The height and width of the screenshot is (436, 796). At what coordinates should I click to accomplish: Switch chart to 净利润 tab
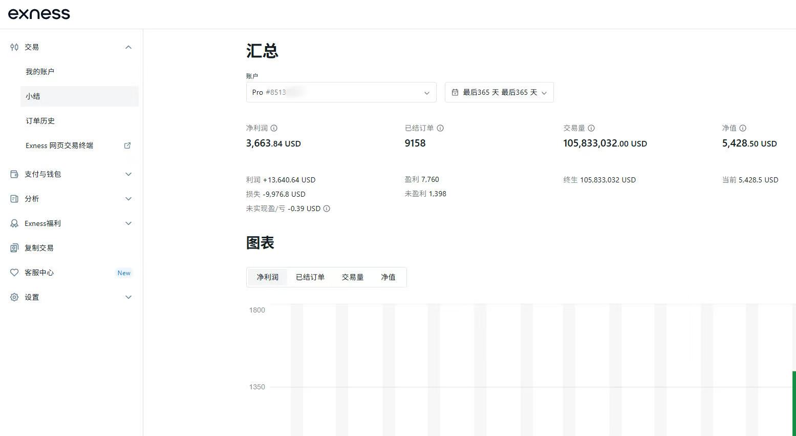tap(268, 277)
